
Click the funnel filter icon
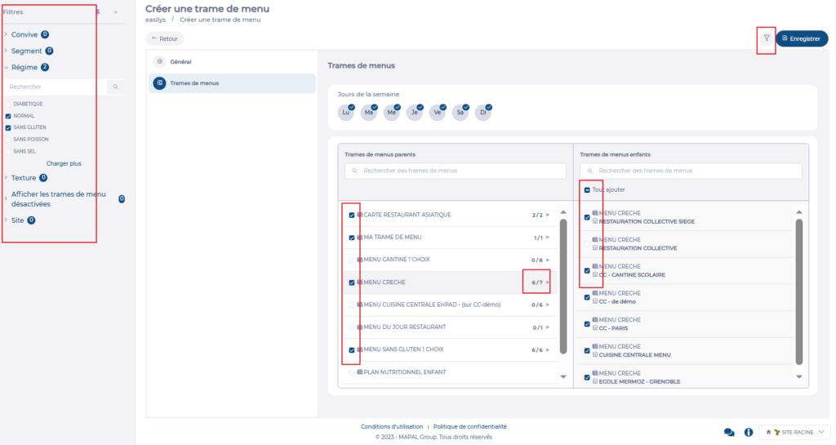(766, 38)
